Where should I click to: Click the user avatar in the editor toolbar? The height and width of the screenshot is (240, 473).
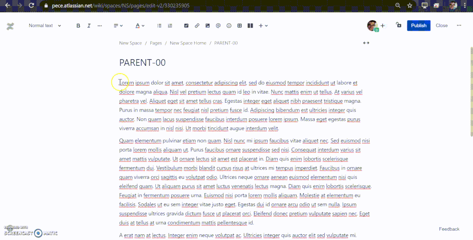(373, 26)
